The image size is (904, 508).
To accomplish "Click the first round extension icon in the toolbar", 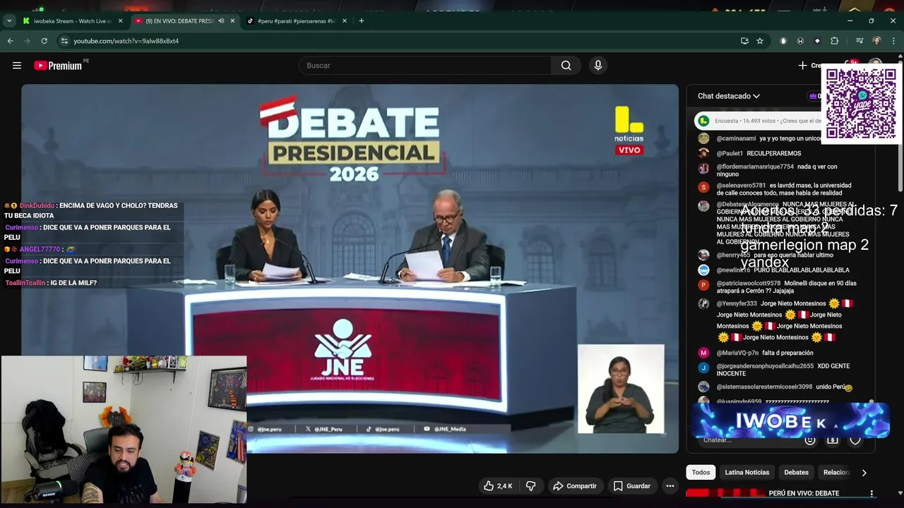I will (783, 41).
